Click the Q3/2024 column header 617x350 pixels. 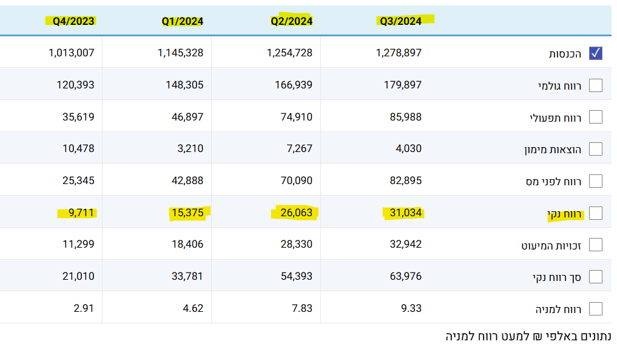tap(400, 21)
